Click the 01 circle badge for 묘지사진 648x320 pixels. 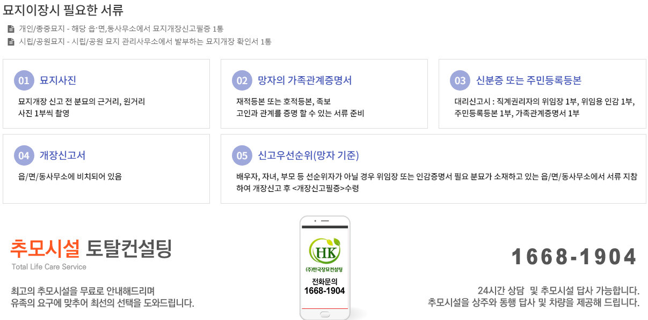[x=24, y=80]
